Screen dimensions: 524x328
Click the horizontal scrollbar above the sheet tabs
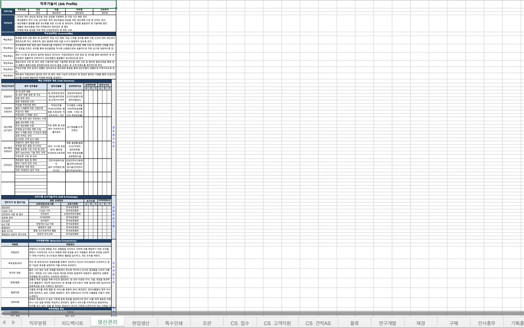[262, 314]
